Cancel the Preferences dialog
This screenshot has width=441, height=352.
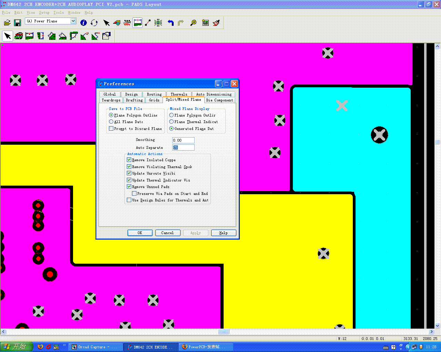[167, 233]
